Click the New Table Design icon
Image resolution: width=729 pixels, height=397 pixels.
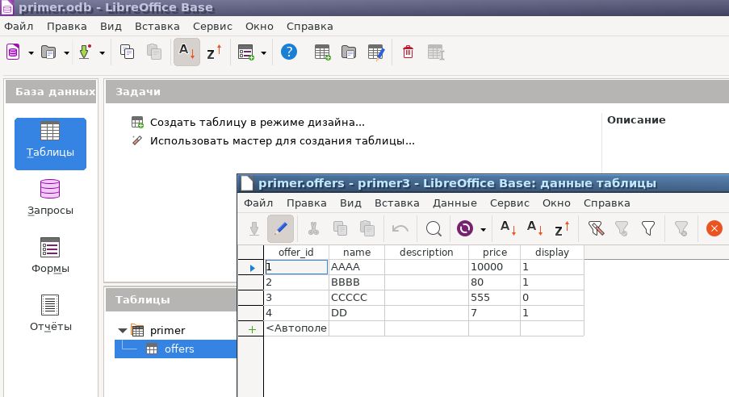[322, 52]
